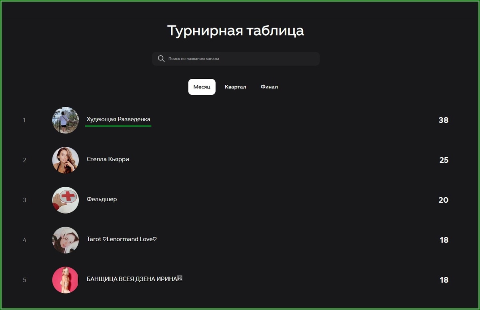Click the pink БАНЩИЦА ВСЕЯ ДЗЕНА avatar
Screen dimensions: 480x310
click(65, 280)
